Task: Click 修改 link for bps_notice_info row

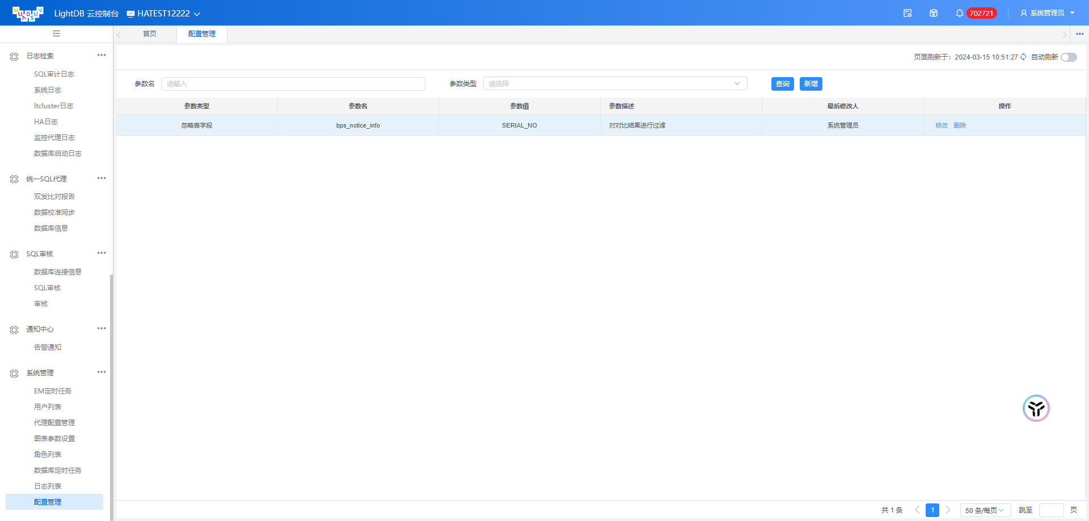Action: pyautogui.click(x=942, y=125)
